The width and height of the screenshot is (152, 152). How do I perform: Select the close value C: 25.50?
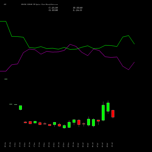point(53,8)
